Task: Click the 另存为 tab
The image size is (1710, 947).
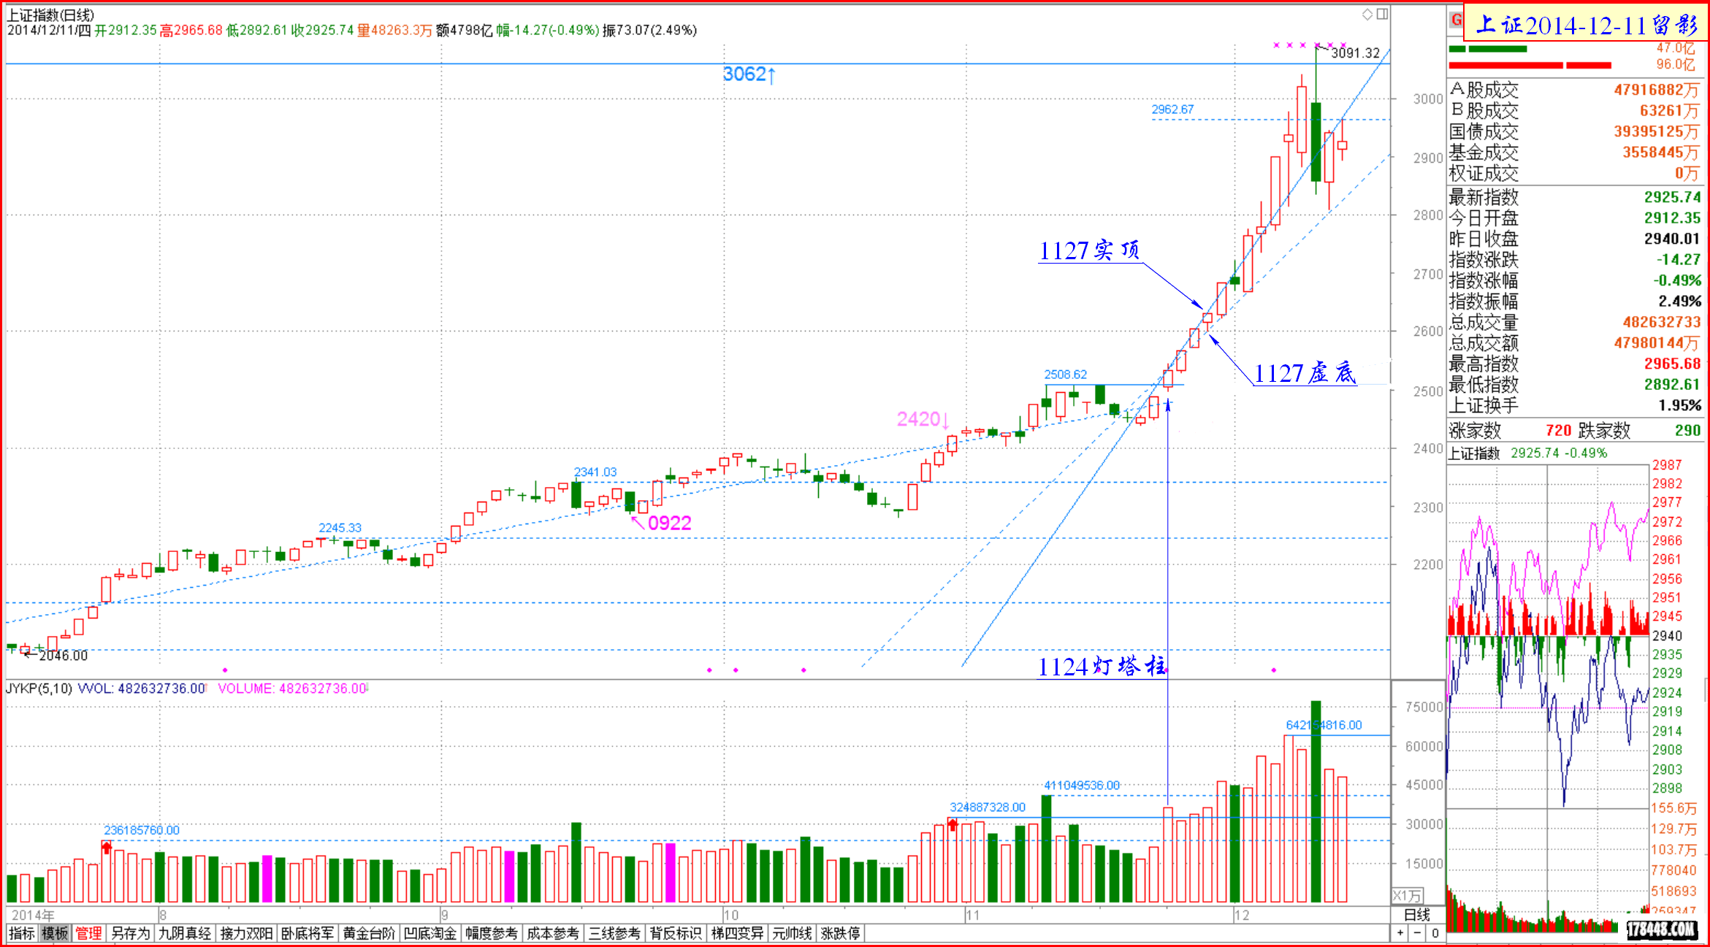Action: click(x=130, y=933)
